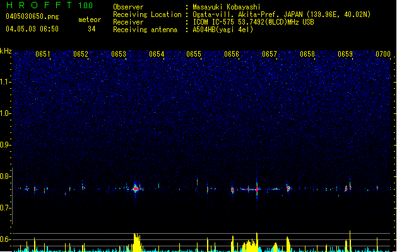This screenshot has height=252, width=397.
Task: Click the 0700 time marker
Action: click(x=383, y=54)
